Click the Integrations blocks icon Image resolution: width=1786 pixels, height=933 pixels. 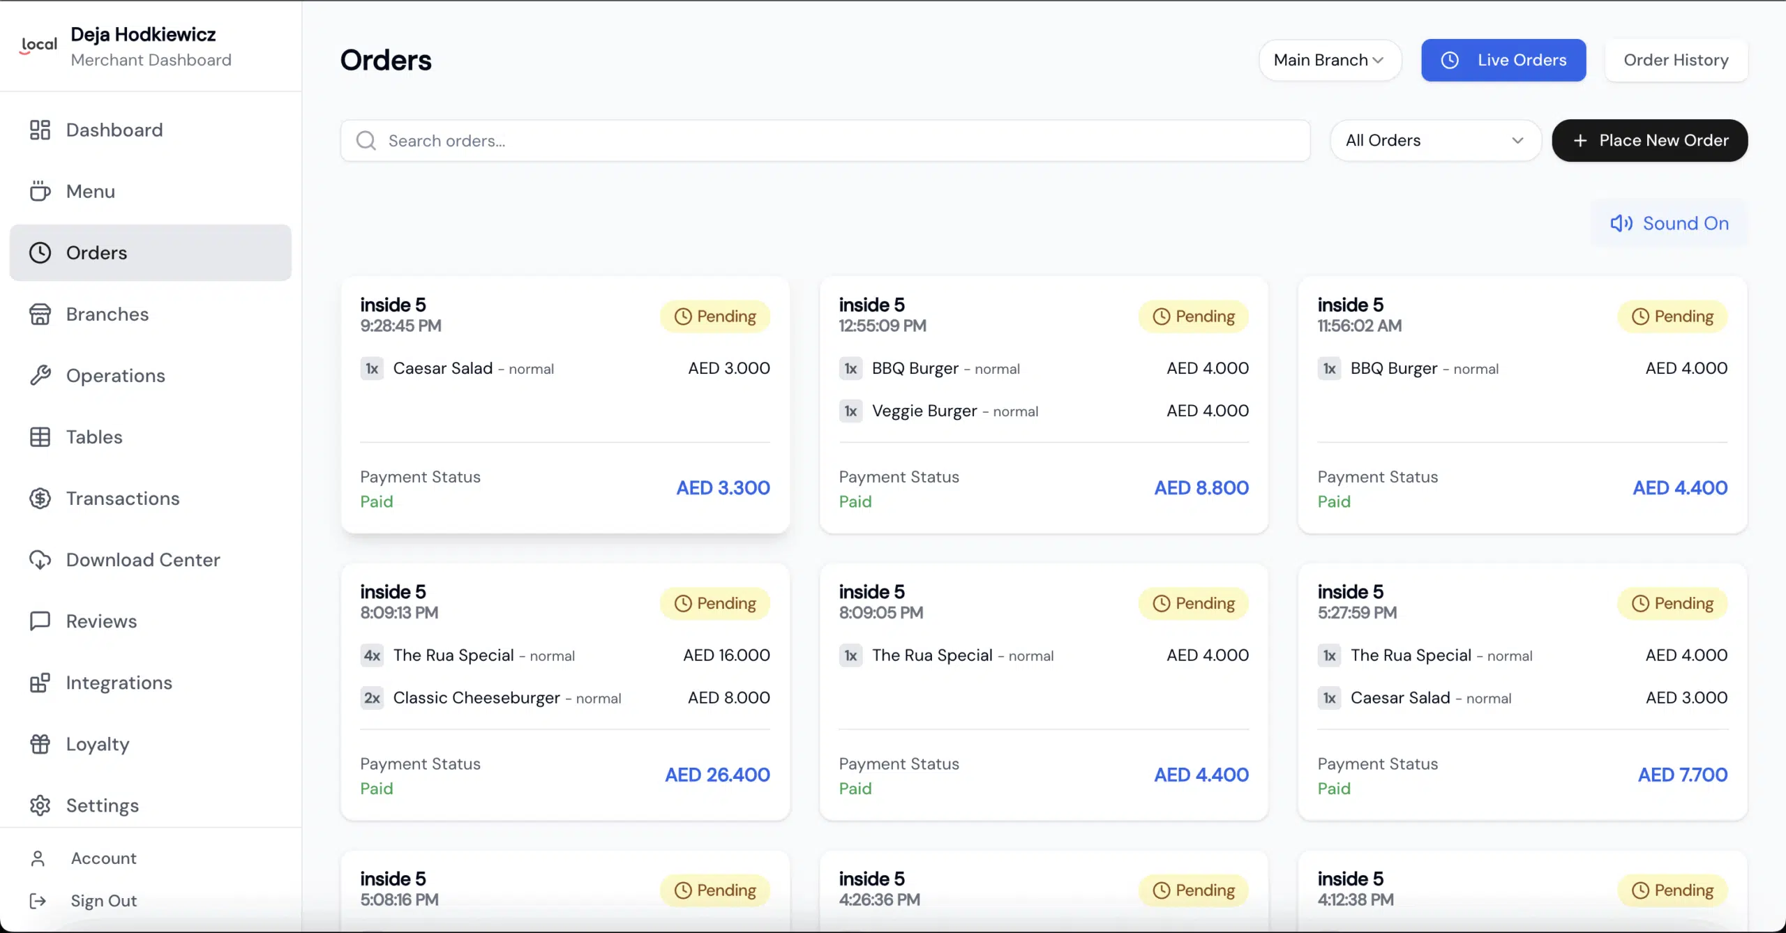pos(40,683)
